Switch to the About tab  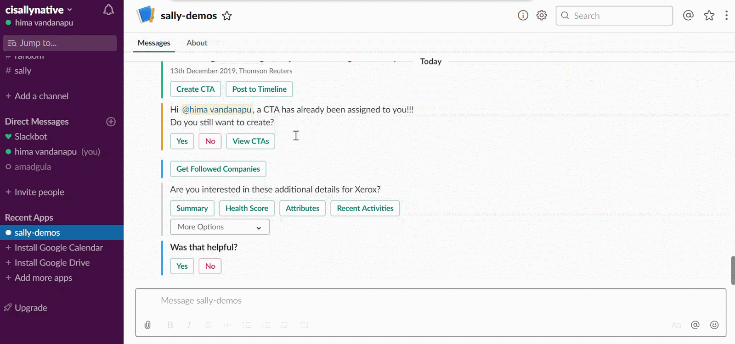197,43
